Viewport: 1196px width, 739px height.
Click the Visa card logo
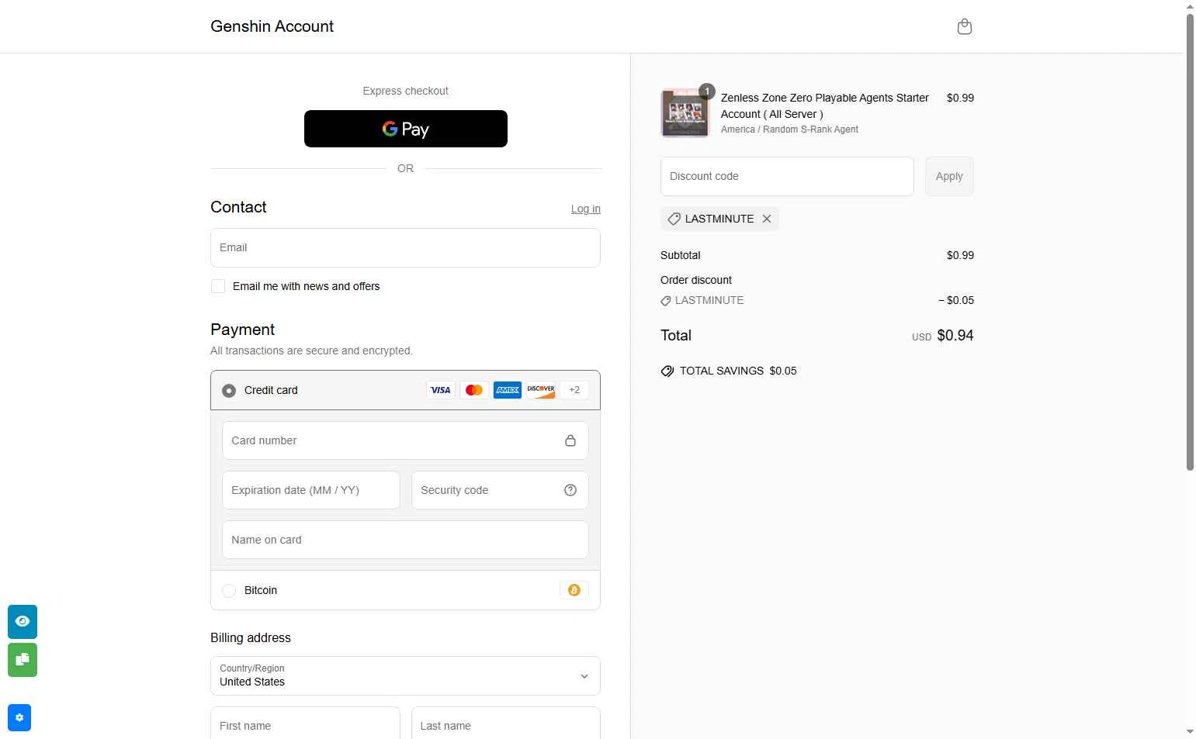(440, 390)
